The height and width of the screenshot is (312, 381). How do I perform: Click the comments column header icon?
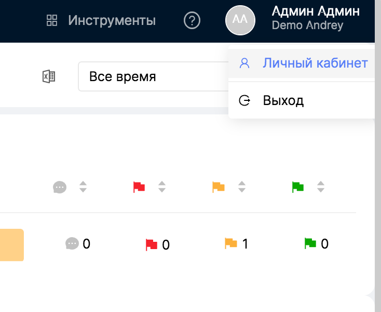pyautogui.click(x=60, y=187)
